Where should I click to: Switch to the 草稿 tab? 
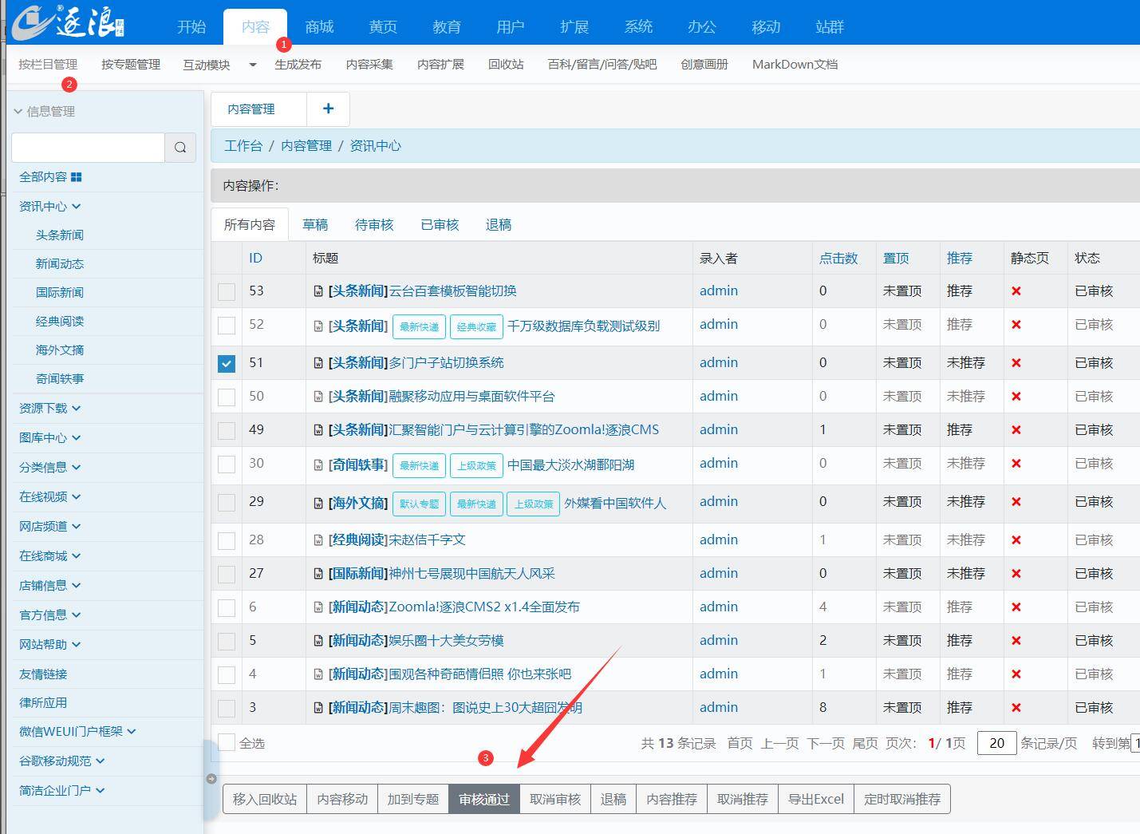point(315,225)
